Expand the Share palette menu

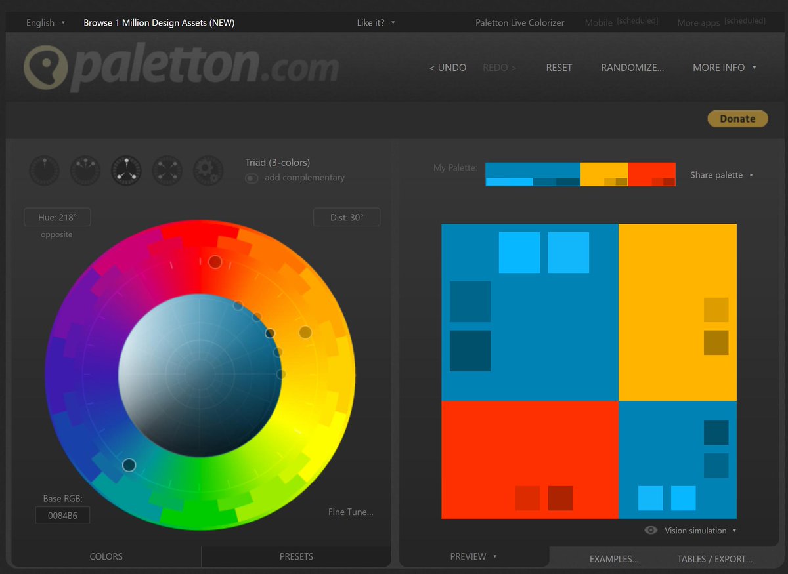coord(721,175)
